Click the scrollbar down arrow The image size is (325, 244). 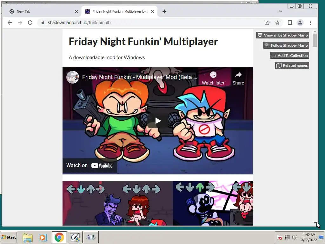pos(315,223)
